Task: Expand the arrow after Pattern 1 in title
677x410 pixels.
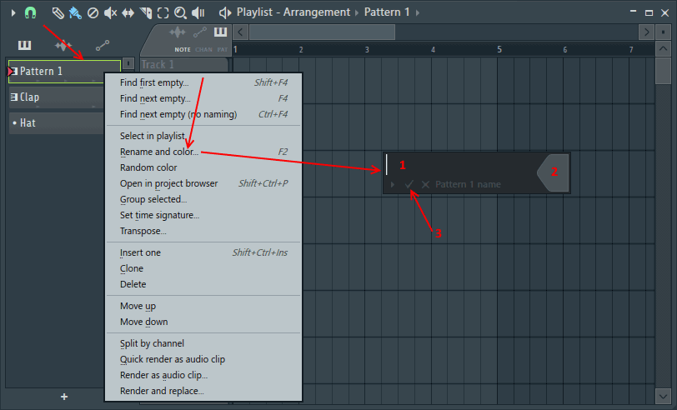Action: (x=417, y=12)
